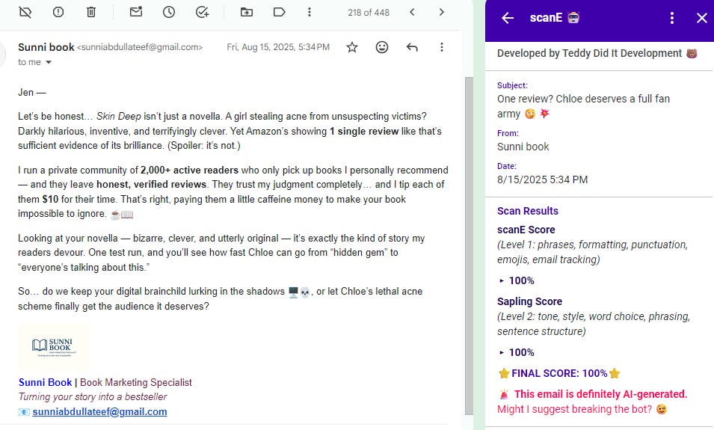Click the 'Might I suggest breaking the bot?' text
The height and width of the screenshot is (430, 714).
(x=575, y=409)
